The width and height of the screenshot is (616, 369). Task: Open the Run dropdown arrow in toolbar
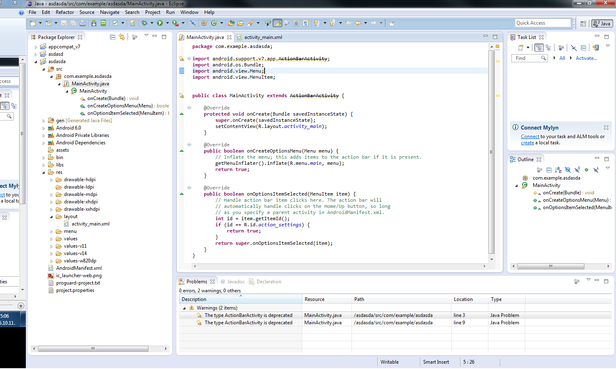[167, 23]
